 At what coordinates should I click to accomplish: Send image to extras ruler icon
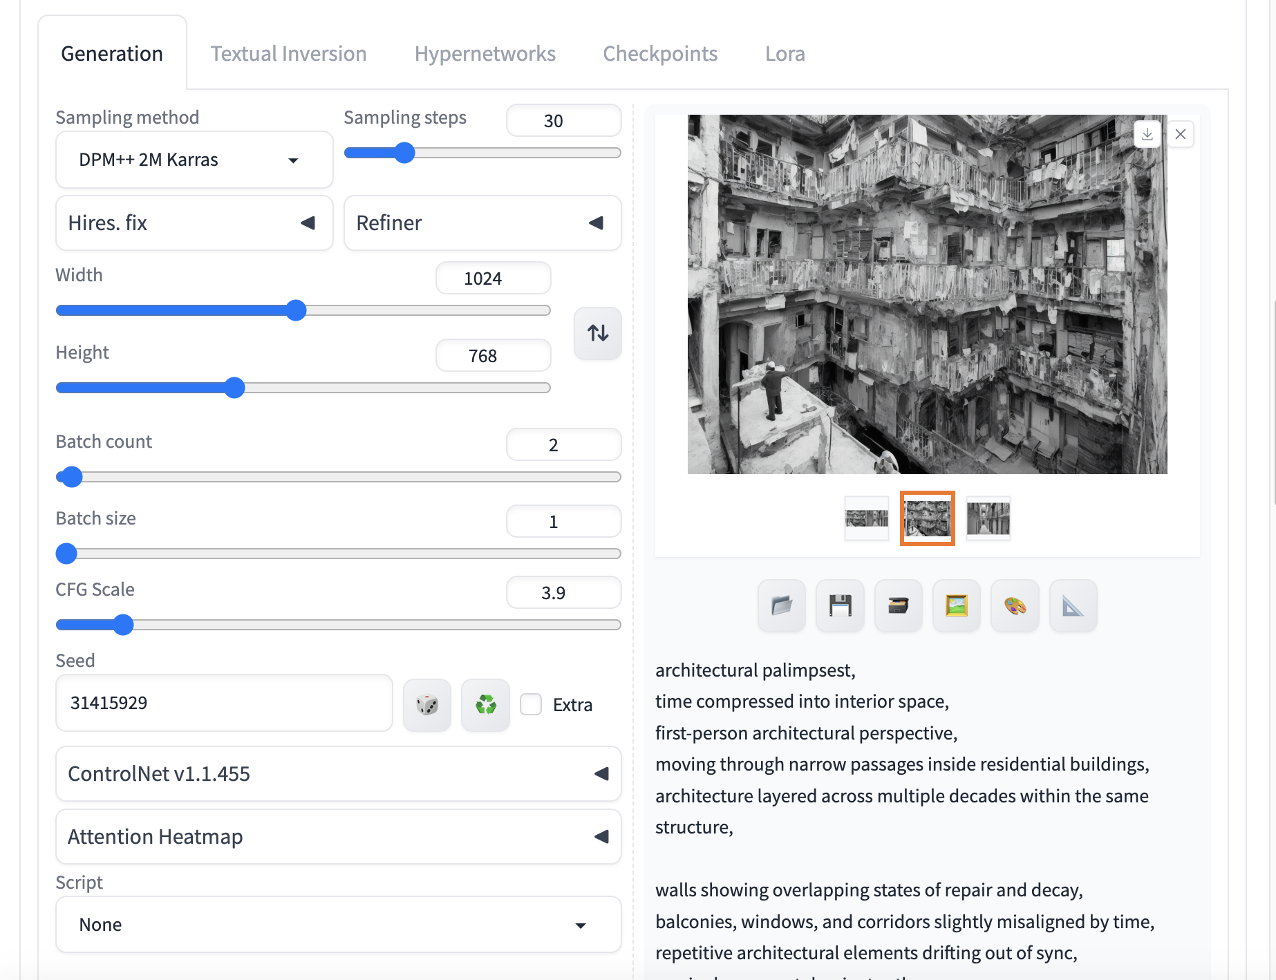[1073, 606]
